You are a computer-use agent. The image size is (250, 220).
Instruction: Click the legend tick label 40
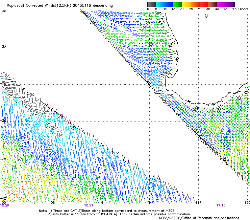pyautogui.click(x=217, y=9)
